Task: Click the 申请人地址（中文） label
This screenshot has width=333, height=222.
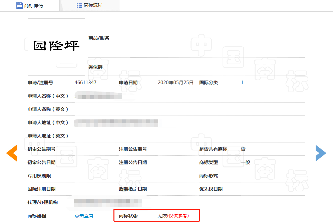Action: pyautogui.click(x=48, y=123)
